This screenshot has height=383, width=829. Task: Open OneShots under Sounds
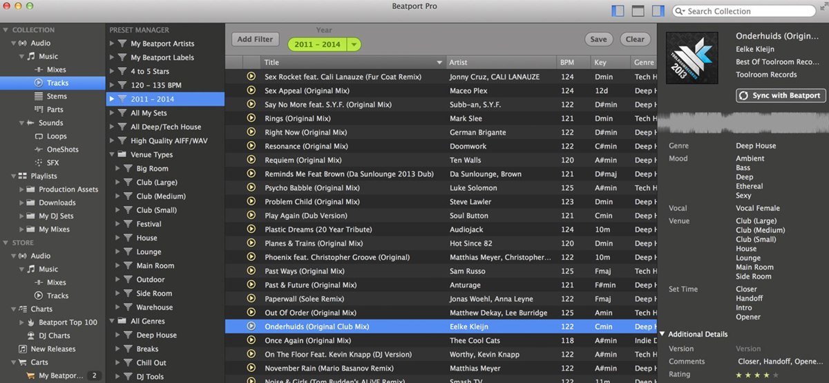point(62,149)
